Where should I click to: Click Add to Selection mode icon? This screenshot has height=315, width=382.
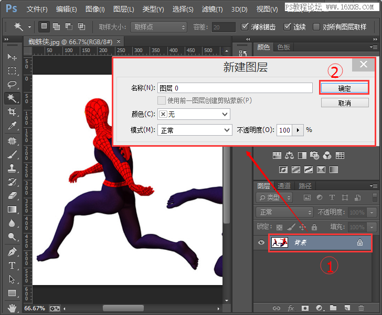tap(56, 26)
